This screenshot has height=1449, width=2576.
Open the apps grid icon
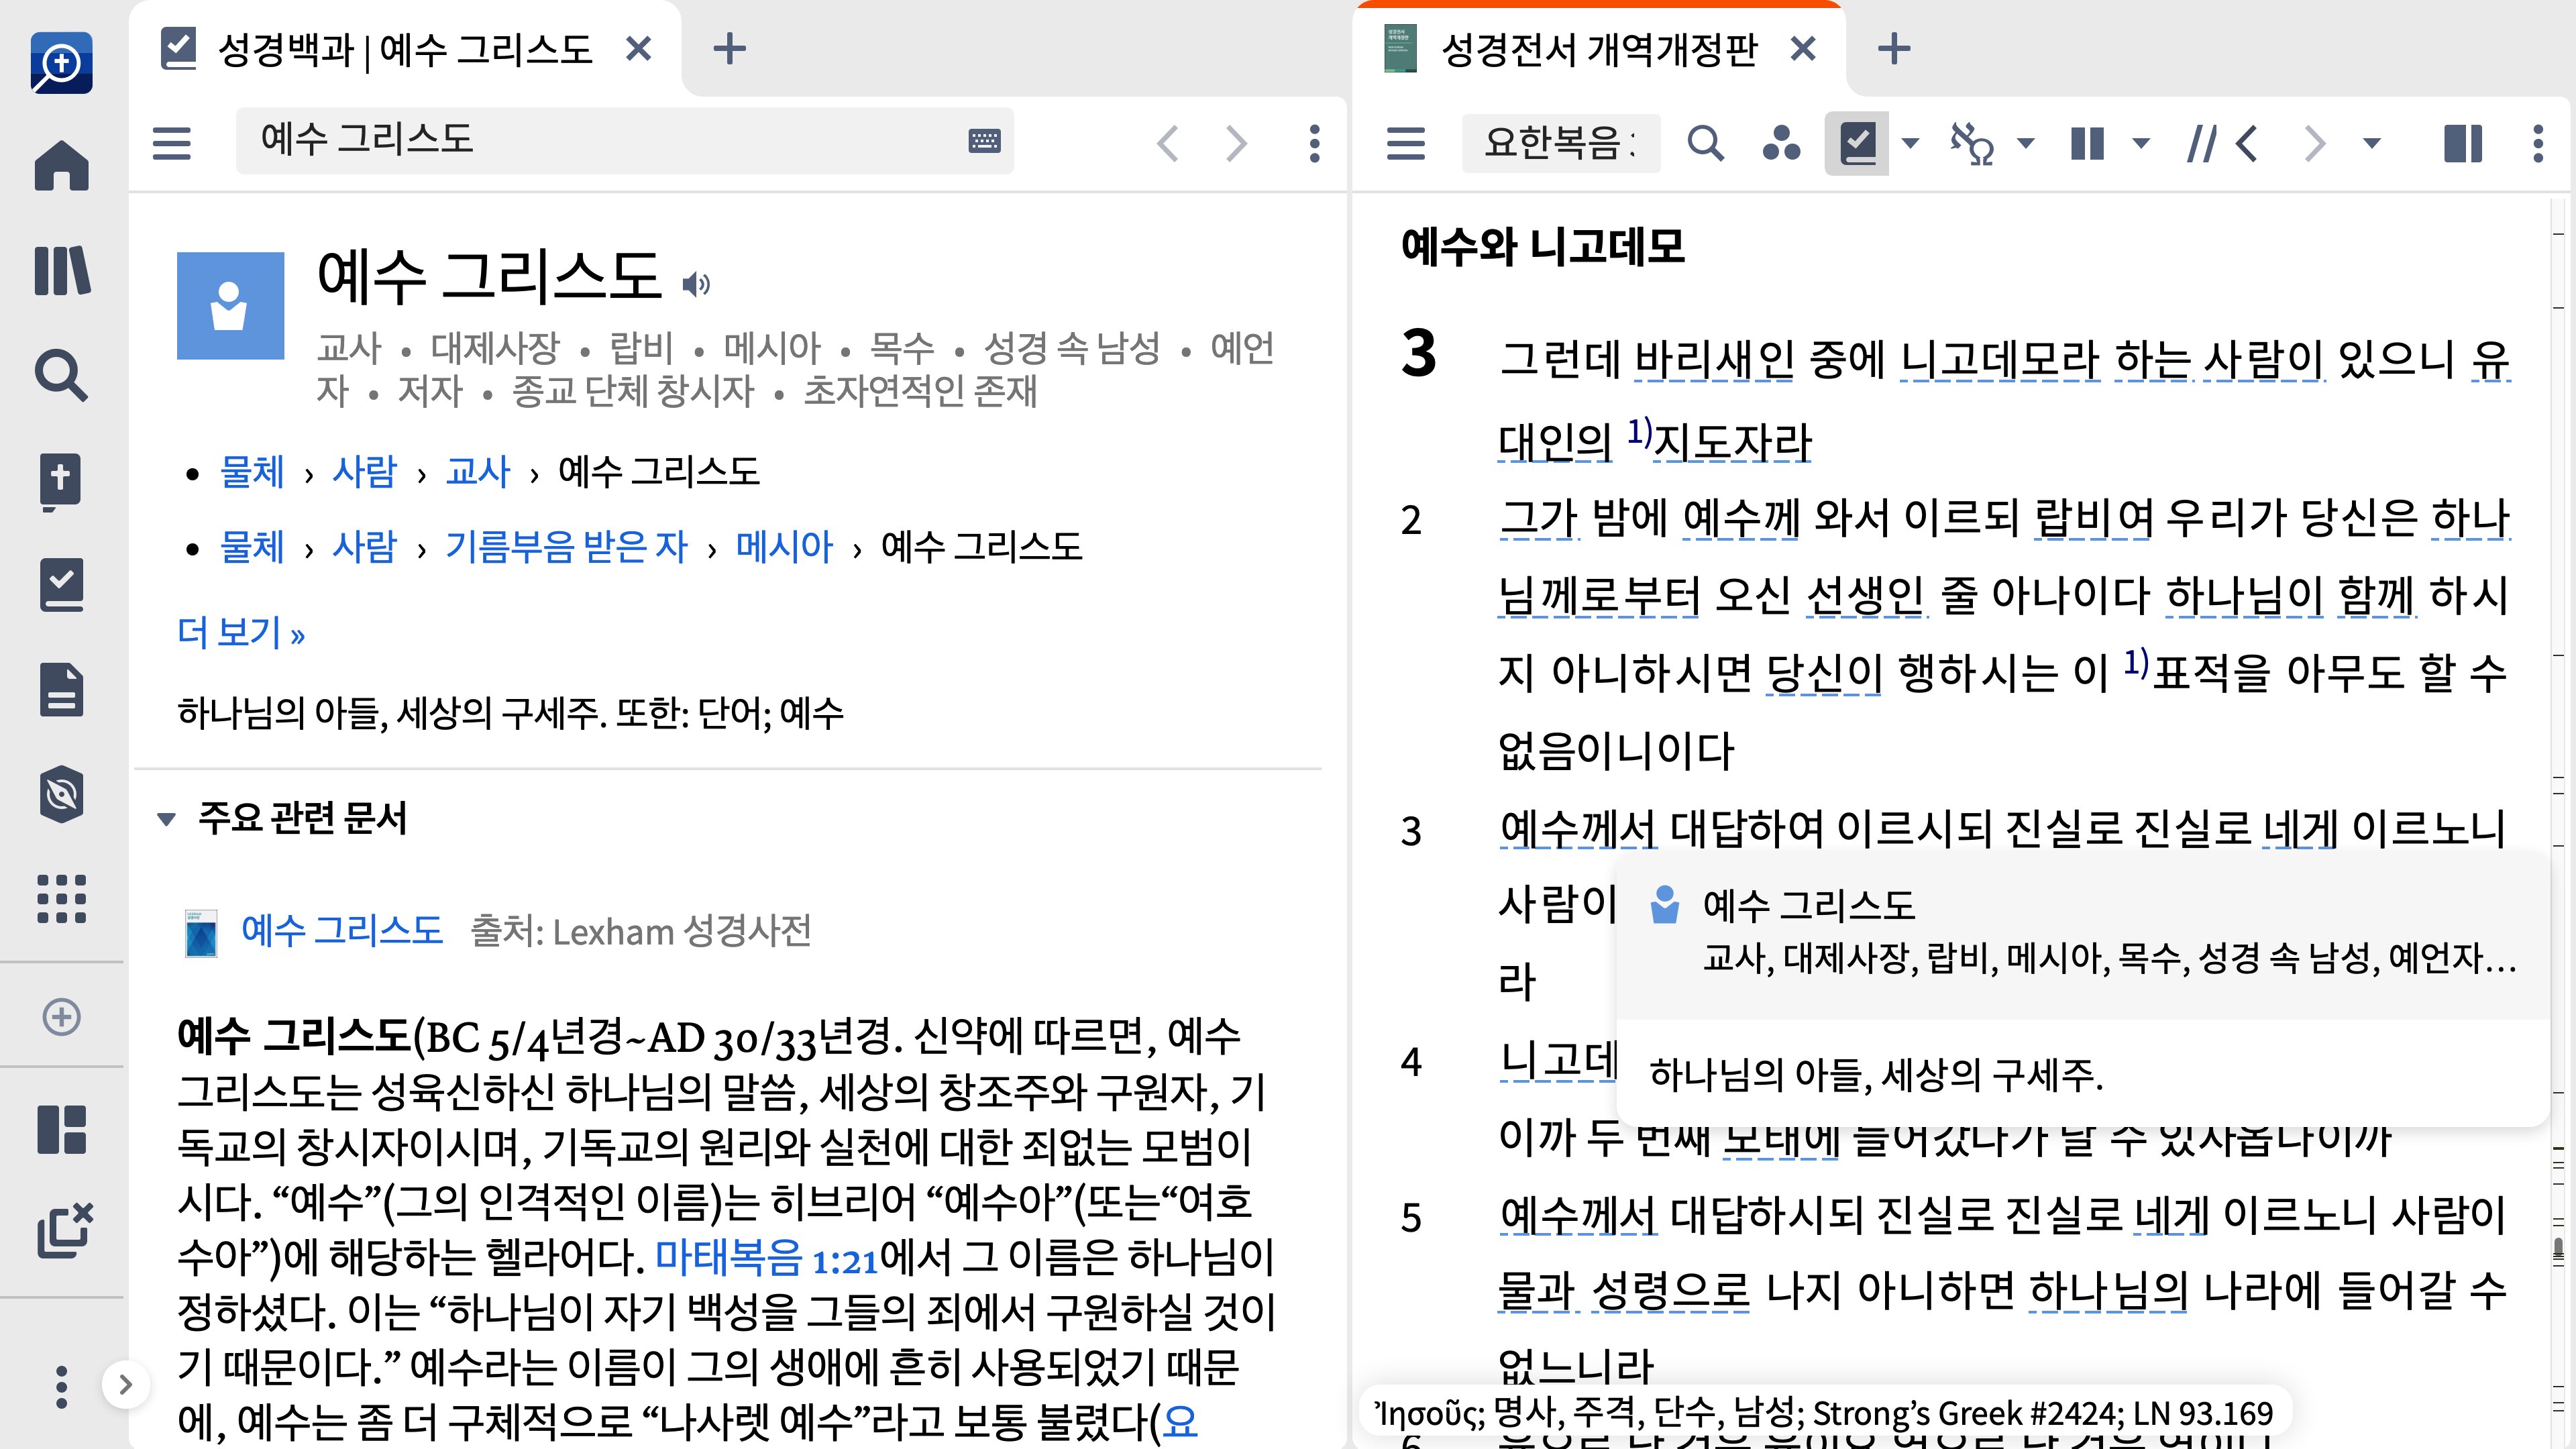pyautogui.click(x=61, y=898)
